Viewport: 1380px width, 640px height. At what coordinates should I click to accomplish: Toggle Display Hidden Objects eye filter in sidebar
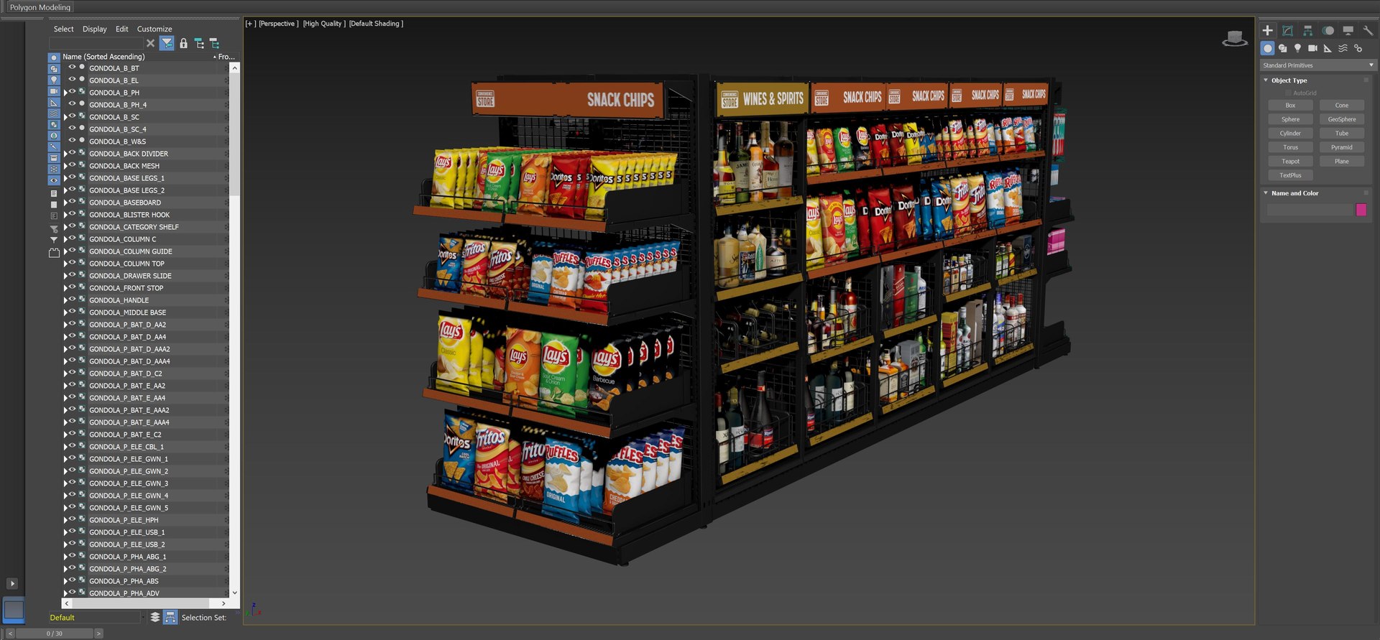tap(54, 180)
